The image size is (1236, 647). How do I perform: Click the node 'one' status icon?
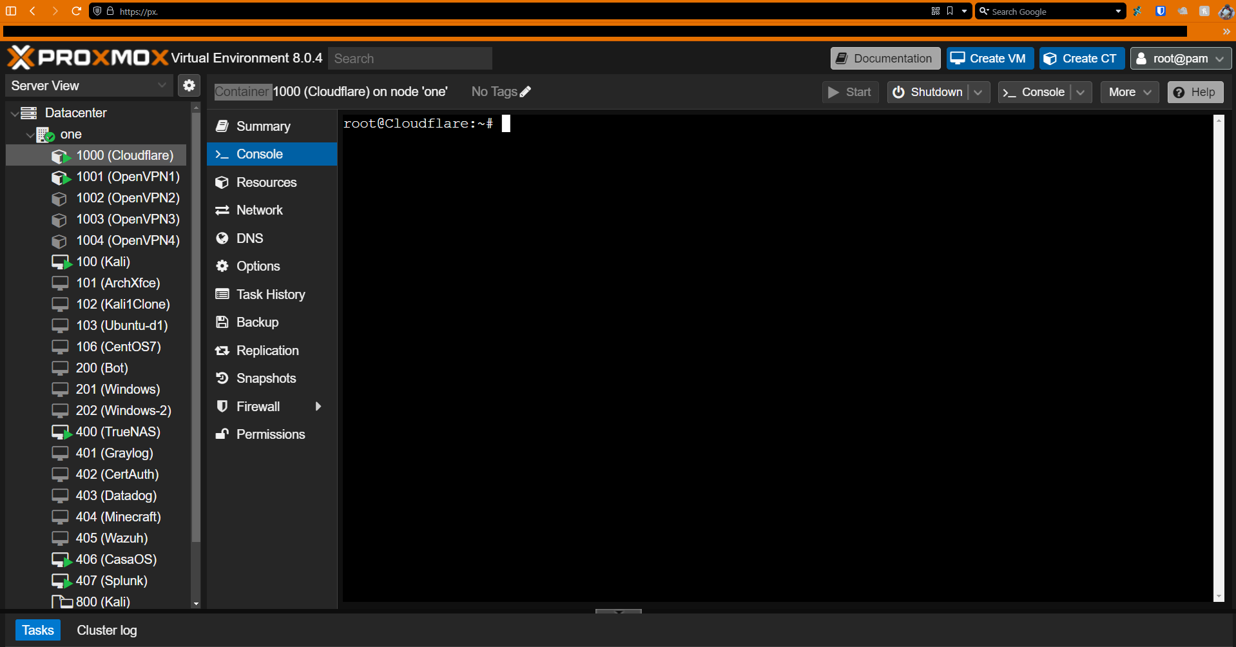click(45, 134)
